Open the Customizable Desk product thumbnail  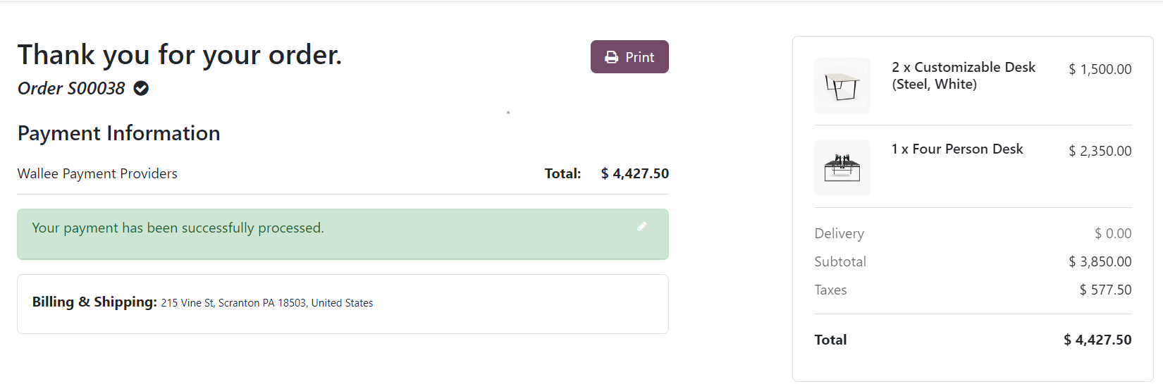pos(842,86)
